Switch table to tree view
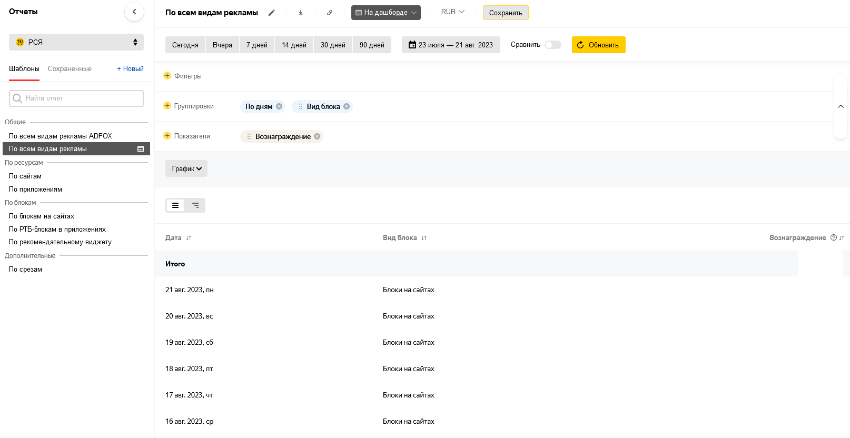850x438 pixels. coord(195,205)
